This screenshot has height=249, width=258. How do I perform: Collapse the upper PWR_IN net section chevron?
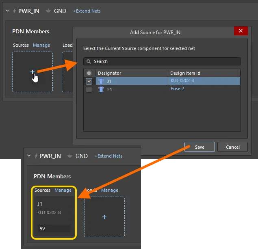[7, 11]
